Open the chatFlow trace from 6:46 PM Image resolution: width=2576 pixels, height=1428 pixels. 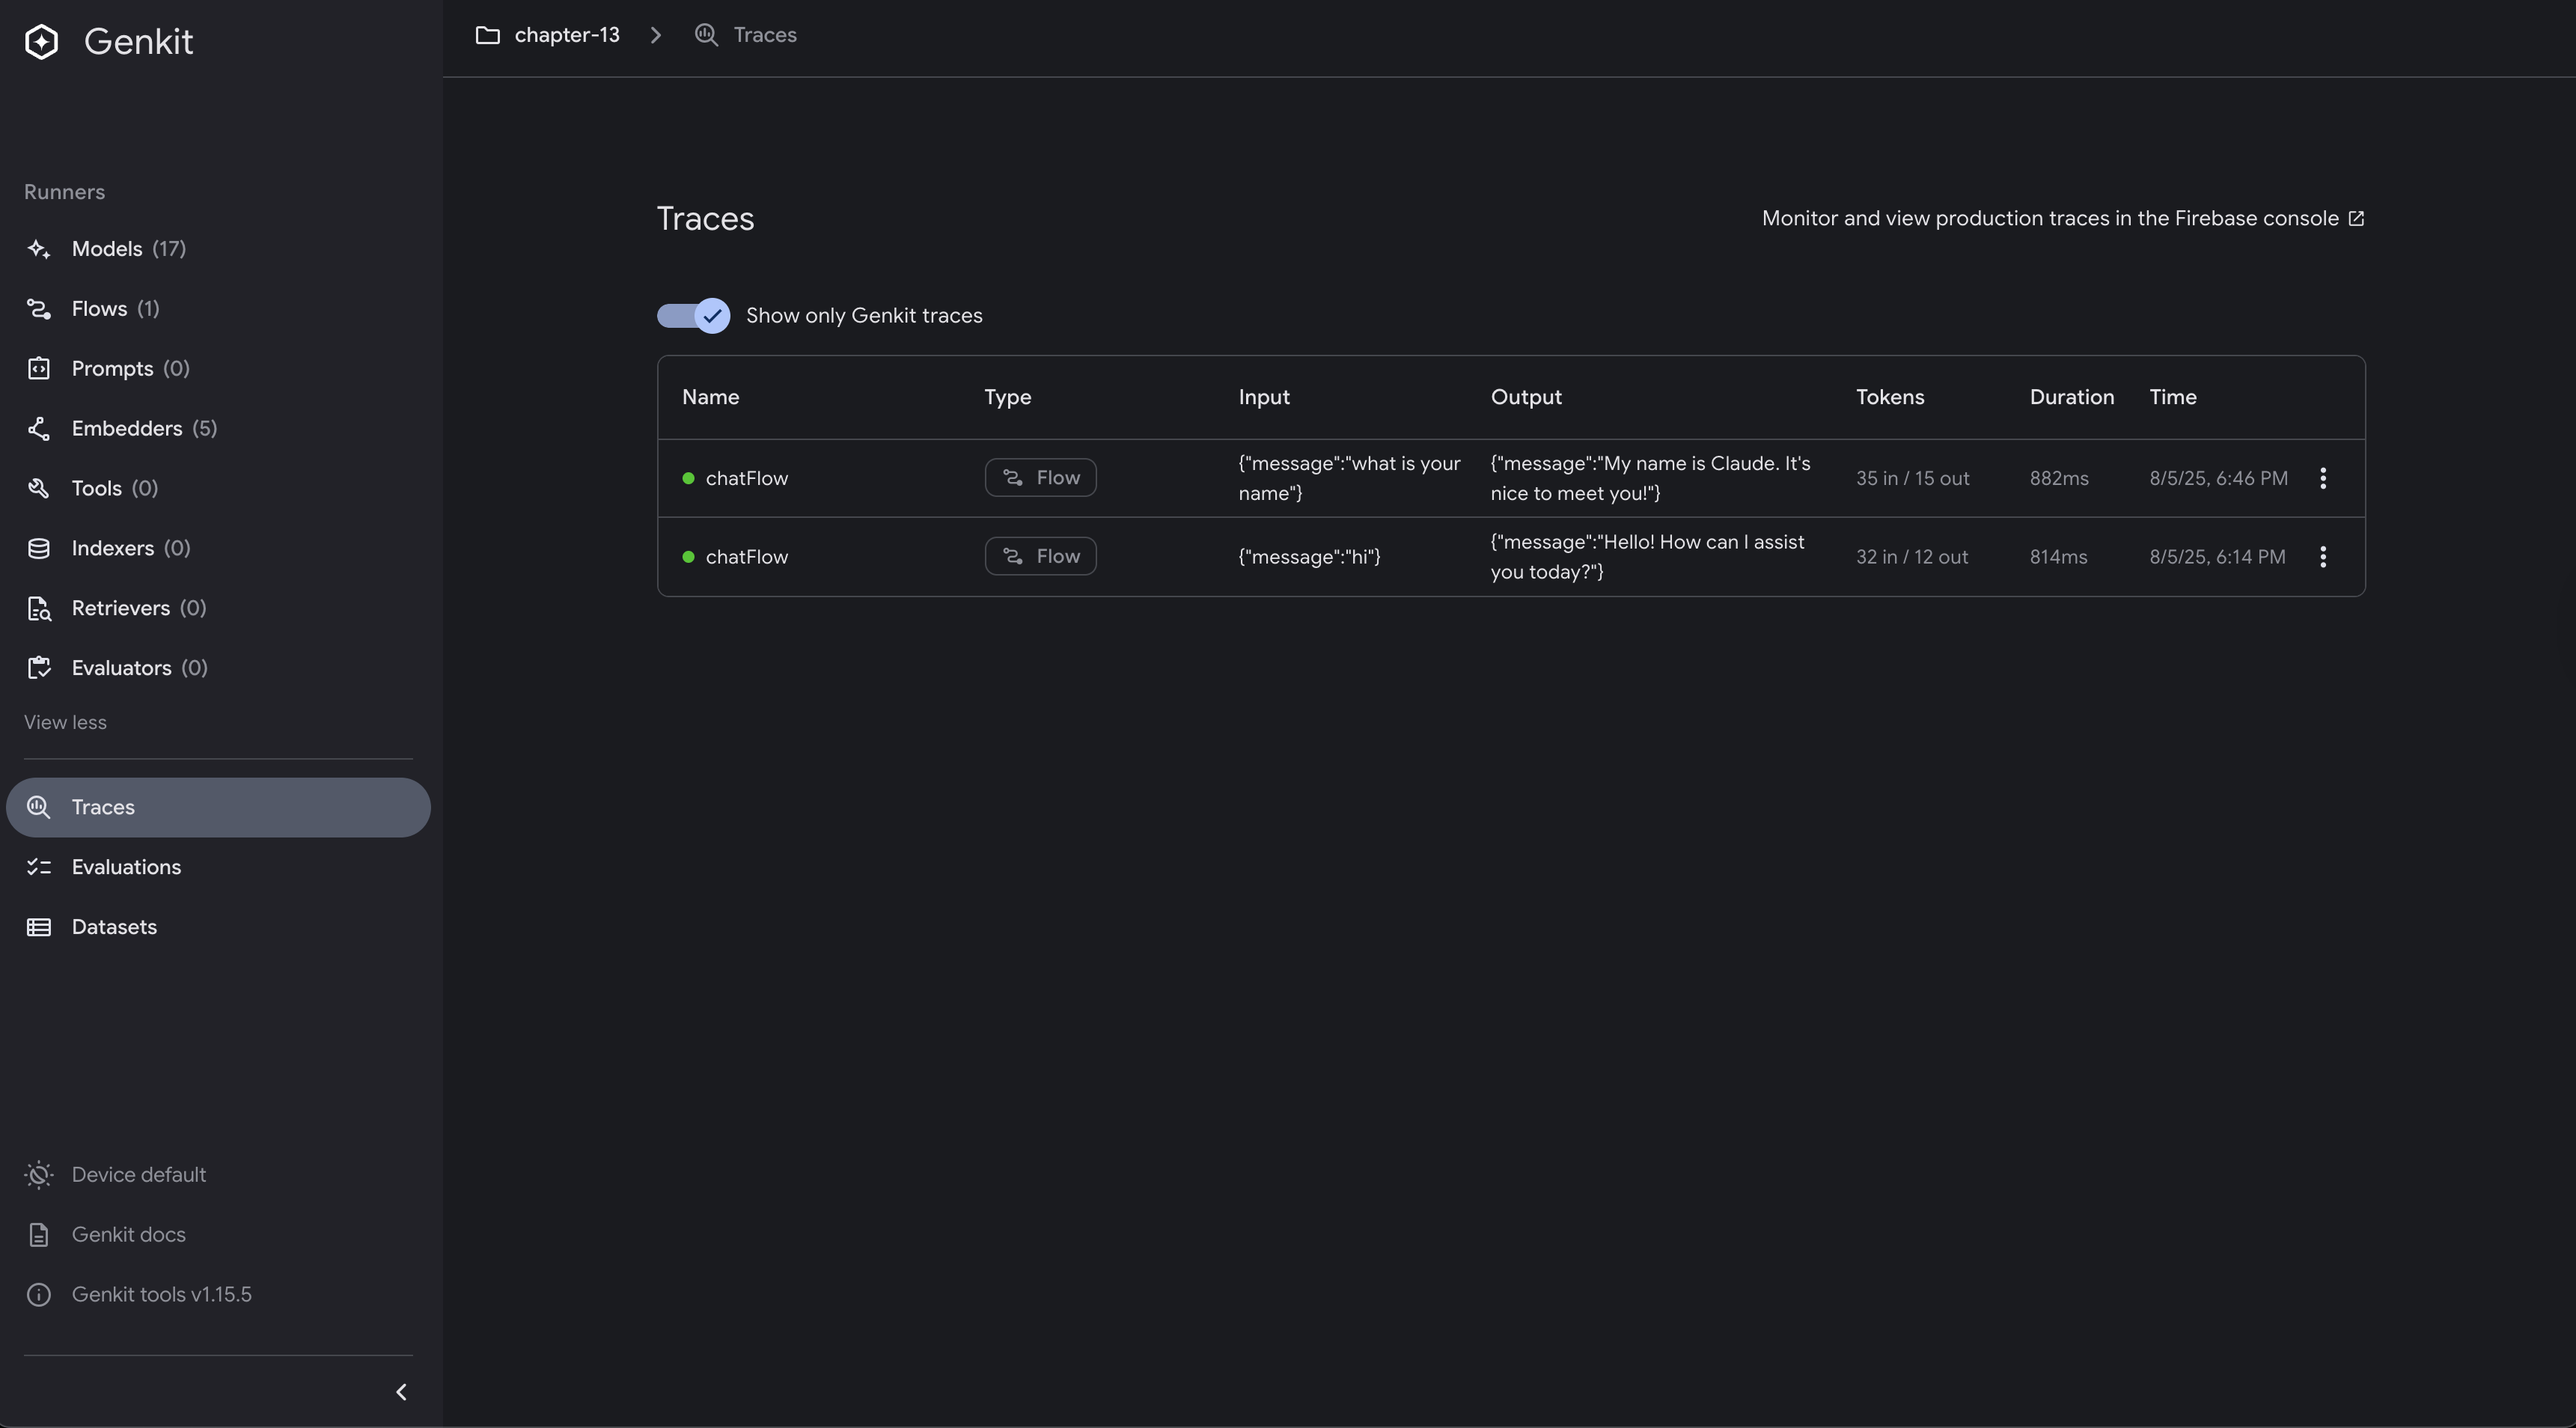(747, 479)
